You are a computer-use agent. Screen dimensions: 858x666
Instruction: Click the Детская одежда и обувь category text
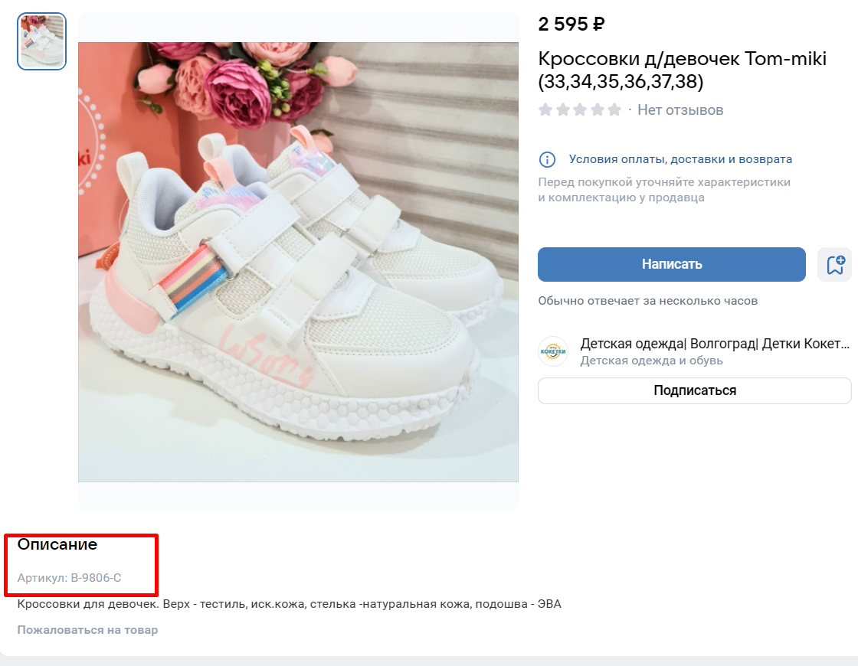coord(651,361)
